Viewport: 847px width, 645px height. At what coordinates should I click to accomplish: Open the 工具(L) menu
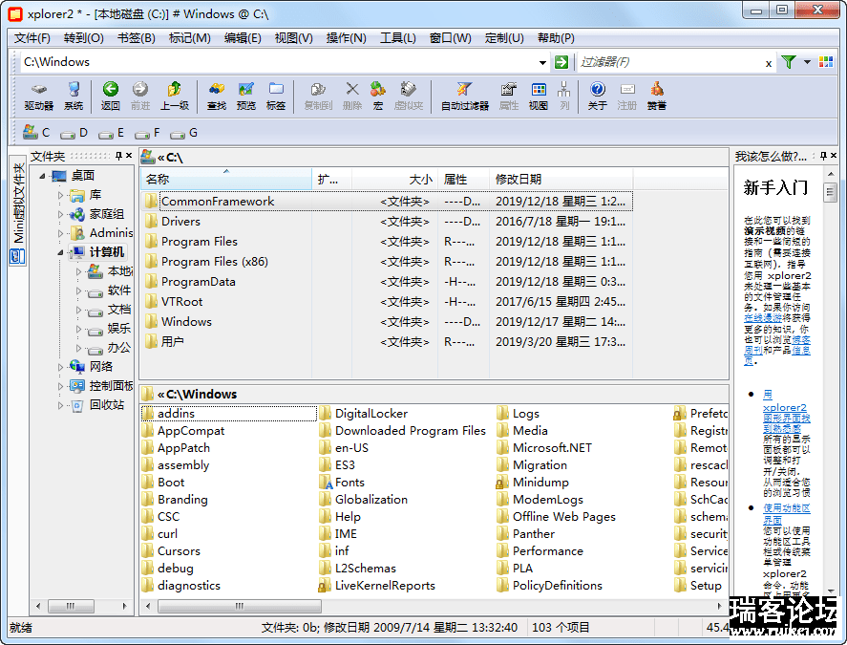pos(397,38)
